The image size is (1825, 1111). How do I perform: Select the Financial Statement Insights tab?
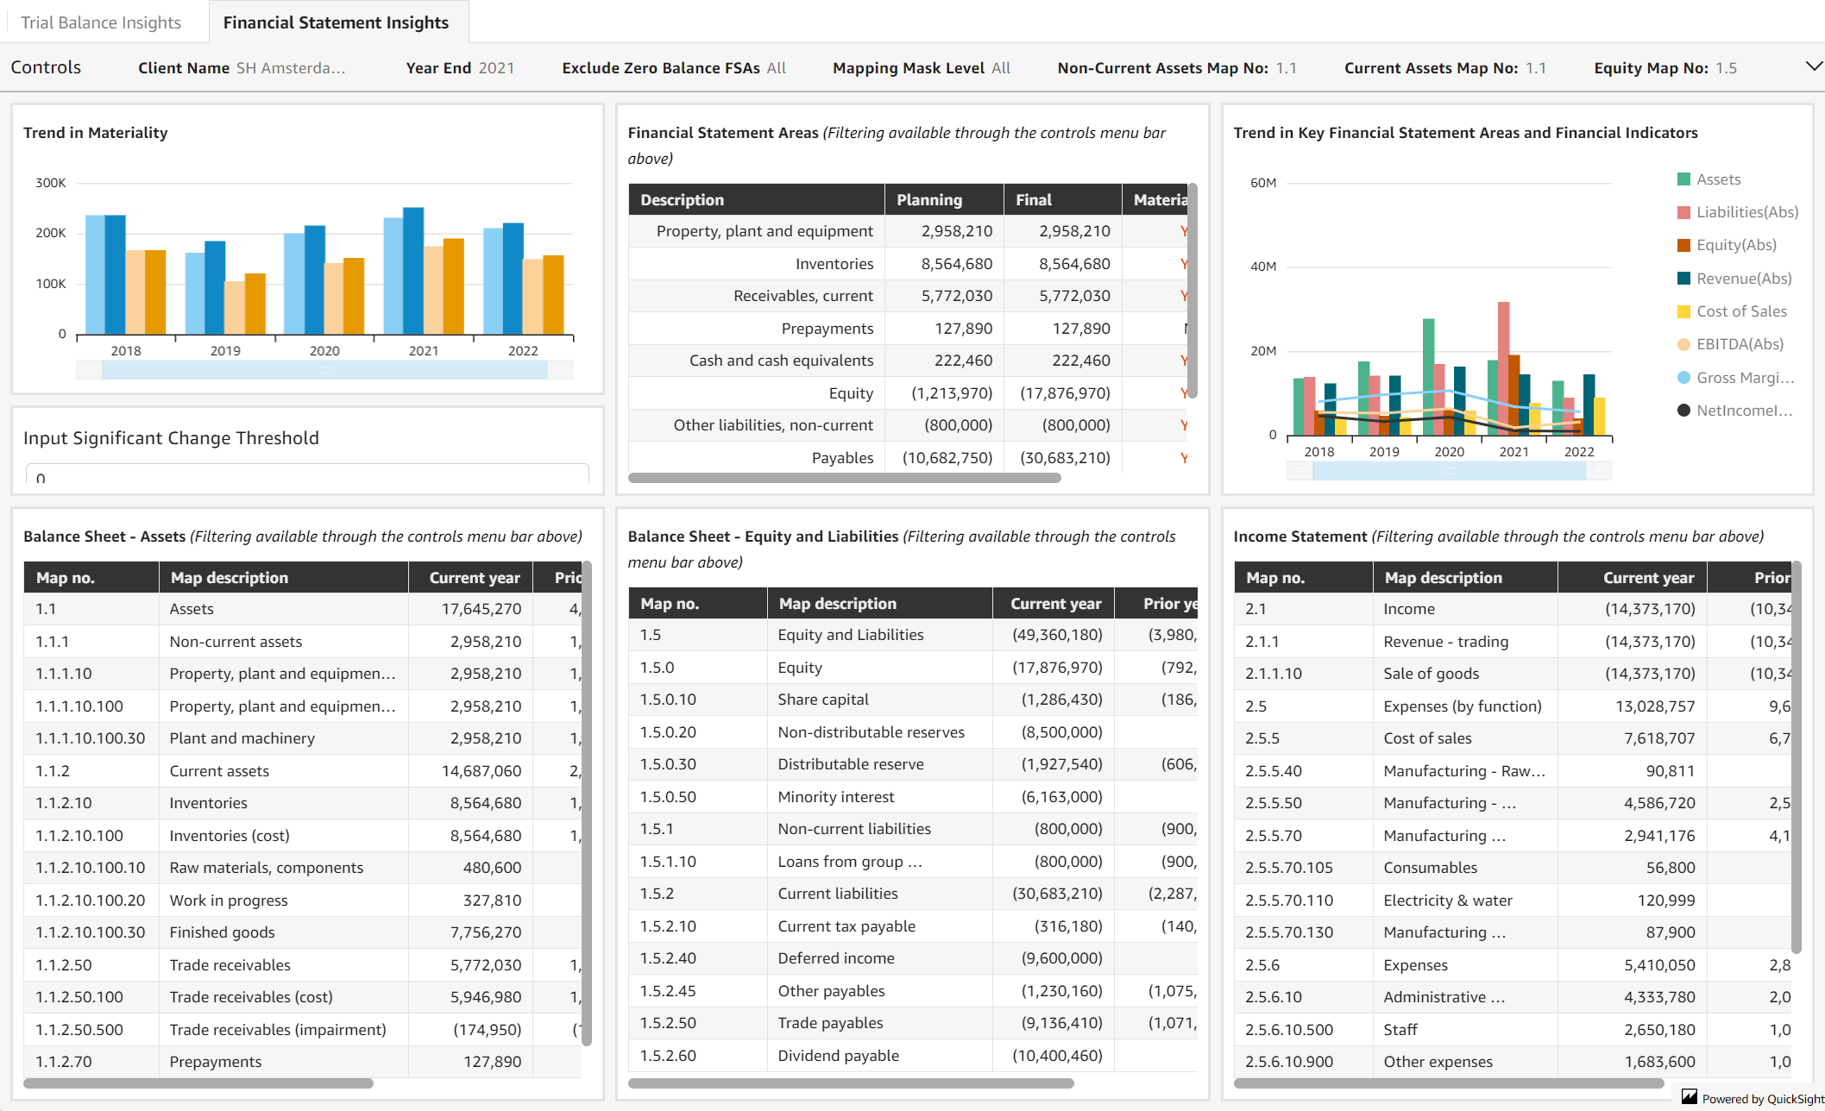tap(337, 22)
